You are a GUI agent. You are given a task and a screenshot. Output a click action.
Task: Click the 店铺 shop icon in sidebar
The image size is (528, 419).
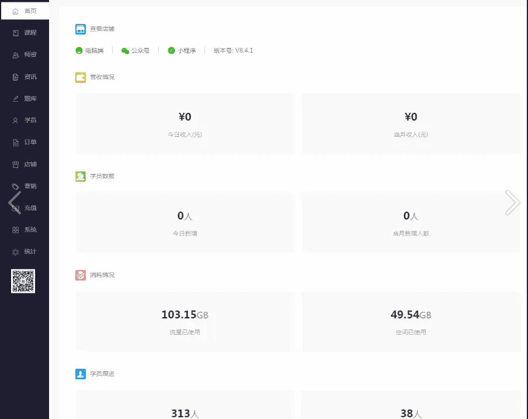(x=16, y=165)
